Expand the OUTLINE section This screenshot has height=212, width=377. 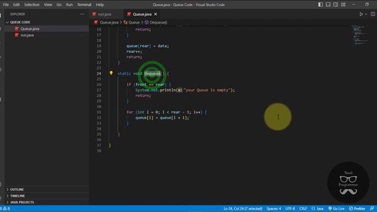(x=17, y=190)
